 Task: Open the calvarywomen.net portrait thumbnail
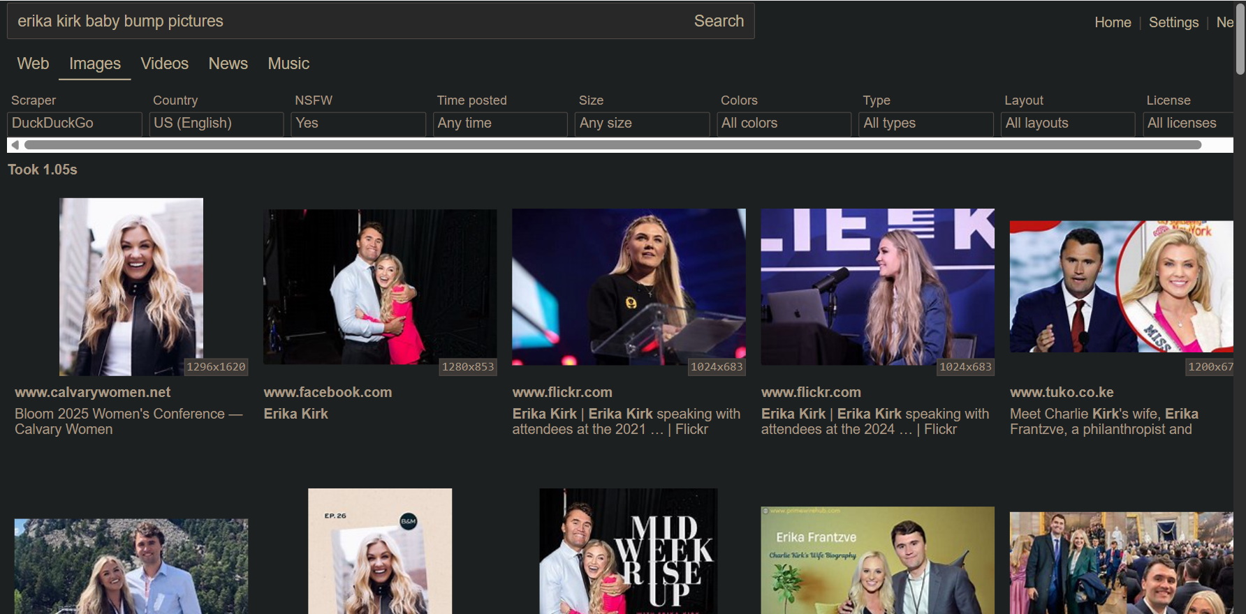point(131,287)
